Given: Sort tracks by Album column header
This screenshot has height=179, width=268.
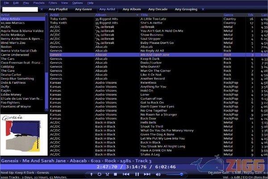Looking at the screenshot, I should [x=100, y=15].
